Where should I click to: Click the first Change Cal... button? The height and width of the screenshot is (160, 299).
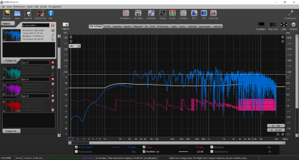pos(10,60)
